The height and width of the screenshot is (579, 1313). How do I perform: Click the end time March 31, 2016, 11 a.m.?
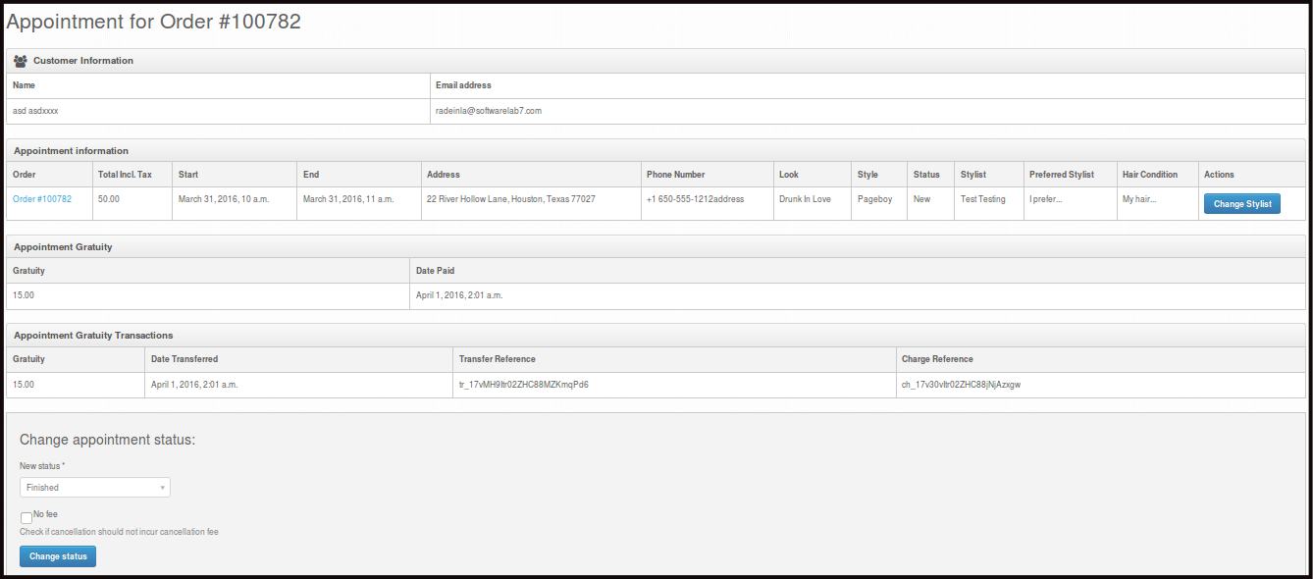348,199
